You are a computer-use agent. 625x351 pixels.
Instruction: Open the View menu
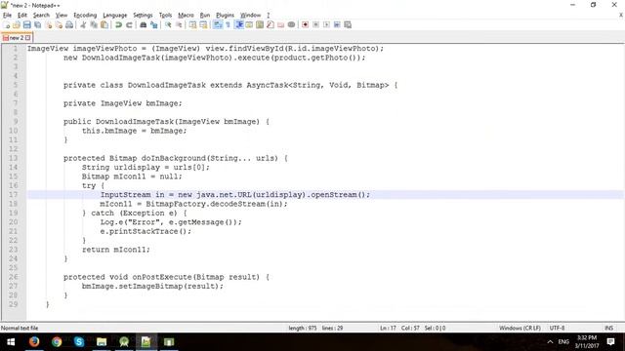coord(61,16)
